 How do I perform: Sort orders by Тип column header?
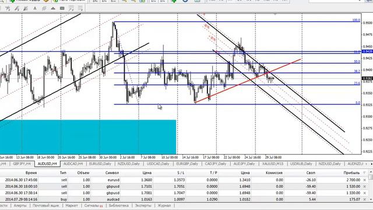coord(63,173)
